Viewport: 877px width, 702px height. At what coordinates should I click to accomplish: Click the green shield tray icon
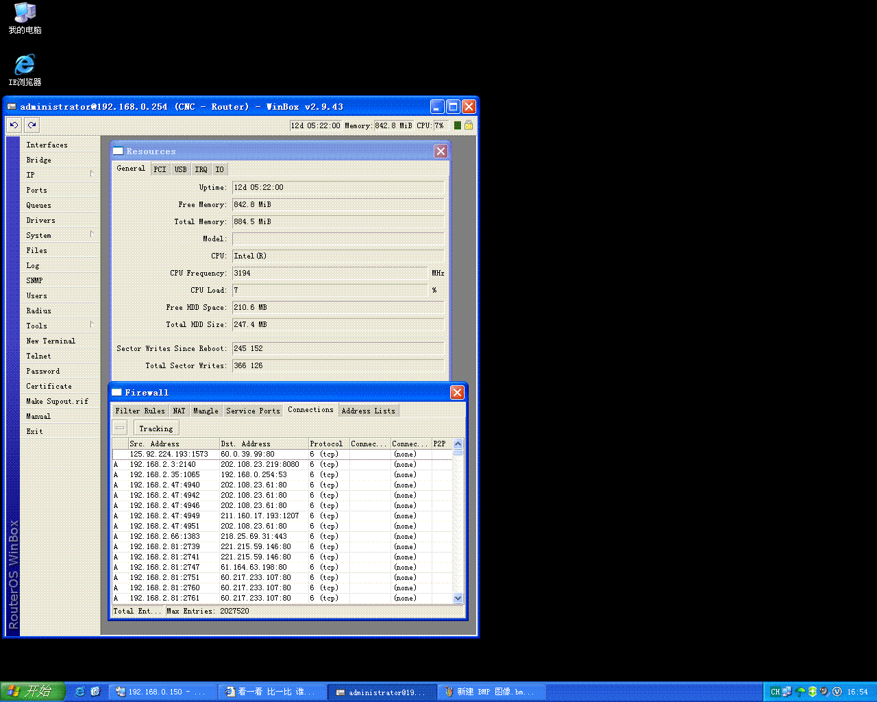click(813, 692)
